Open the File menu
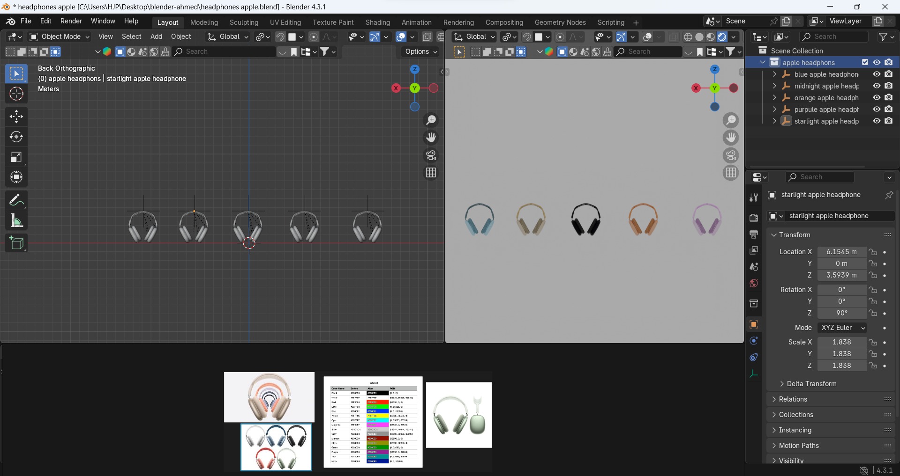 click(26, 22)
